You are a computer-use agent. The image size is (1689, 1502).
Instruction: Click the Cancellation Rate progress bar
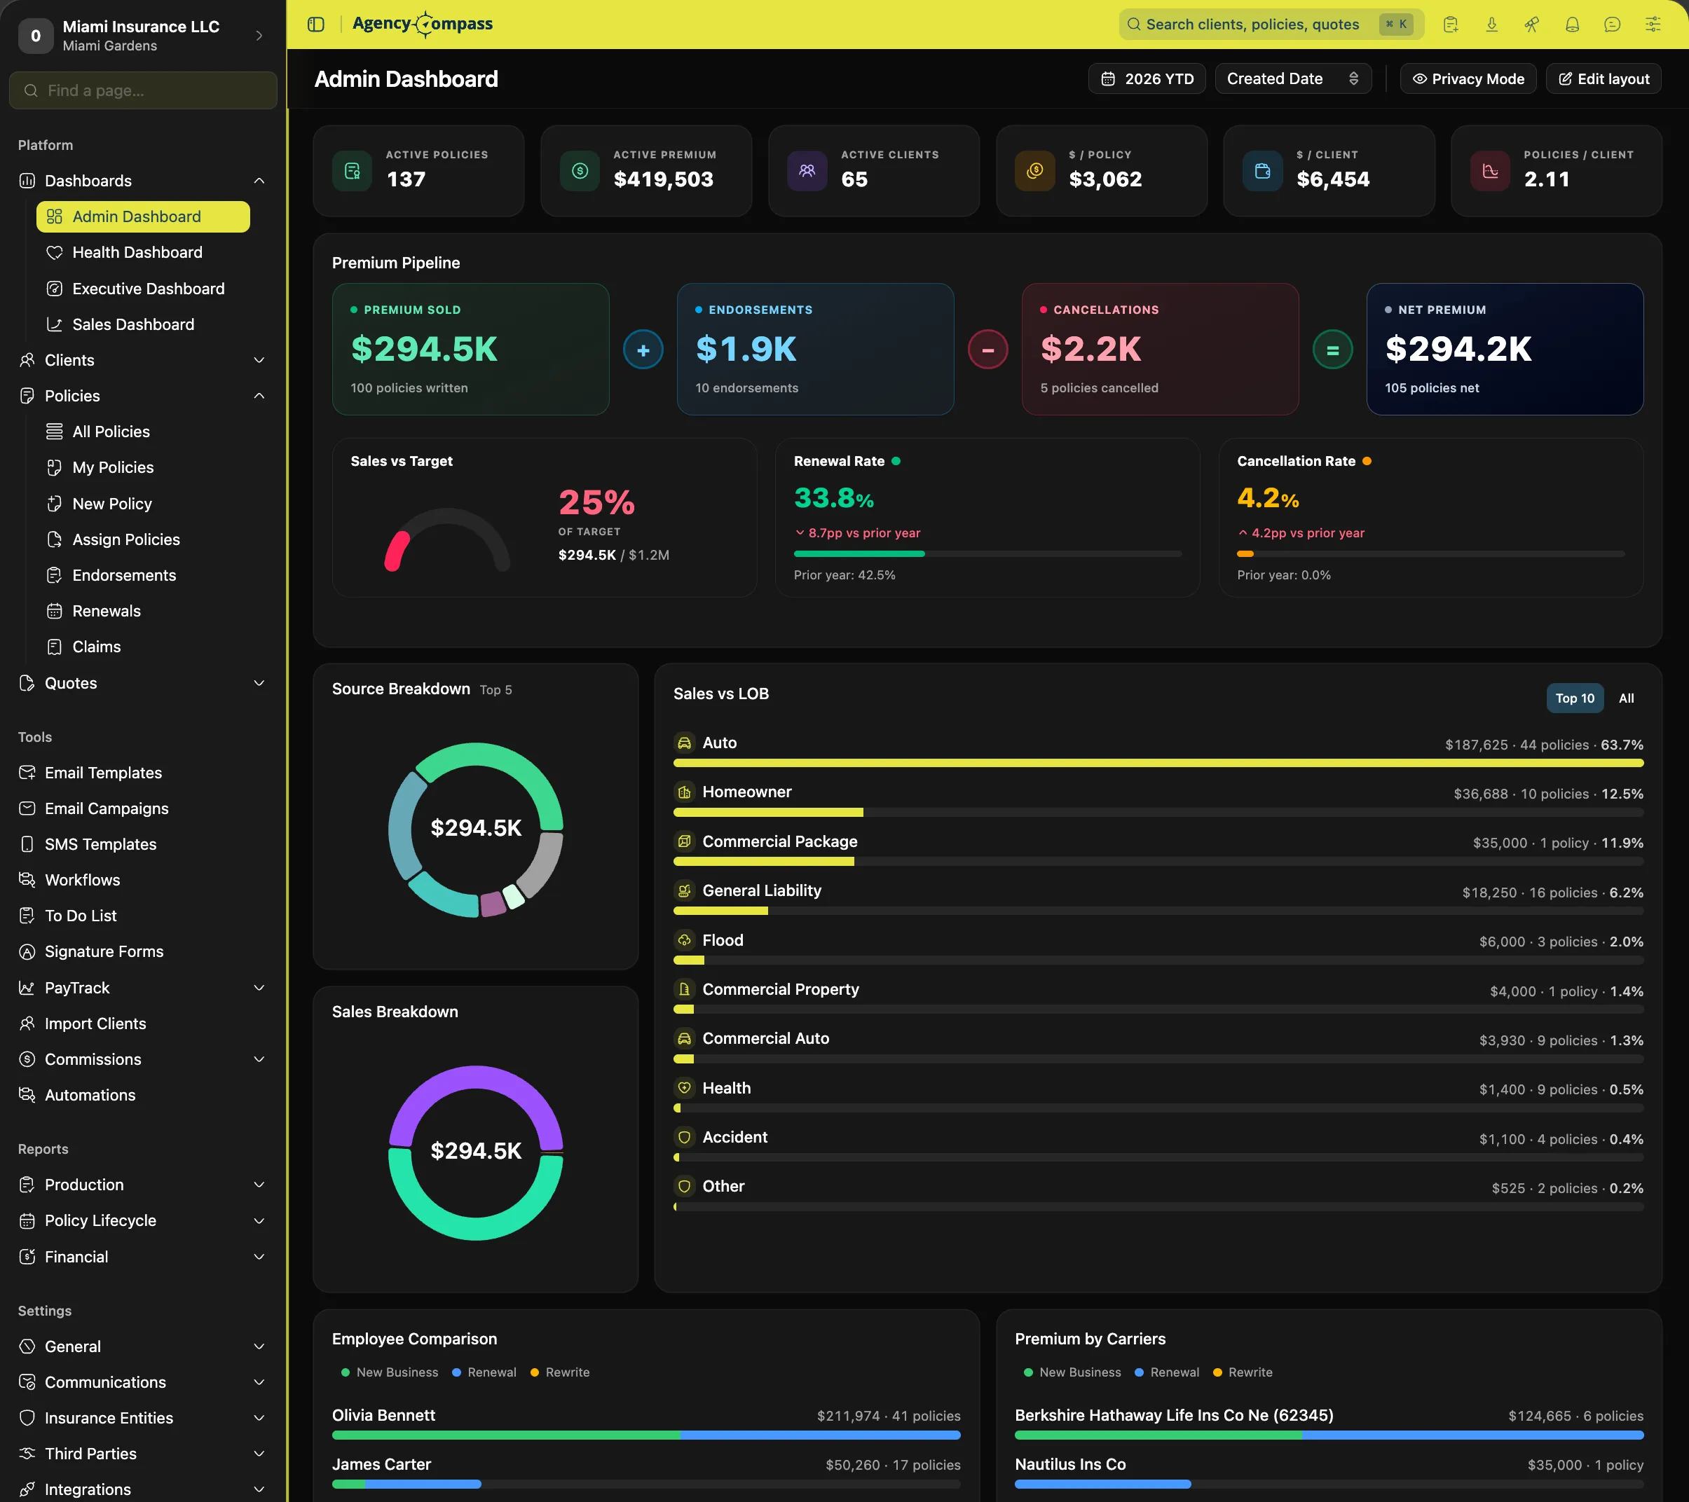click(1430, 553)
